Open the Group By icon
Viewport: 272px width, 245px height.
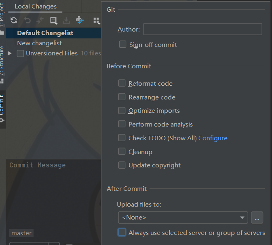[x=97, y=21]
